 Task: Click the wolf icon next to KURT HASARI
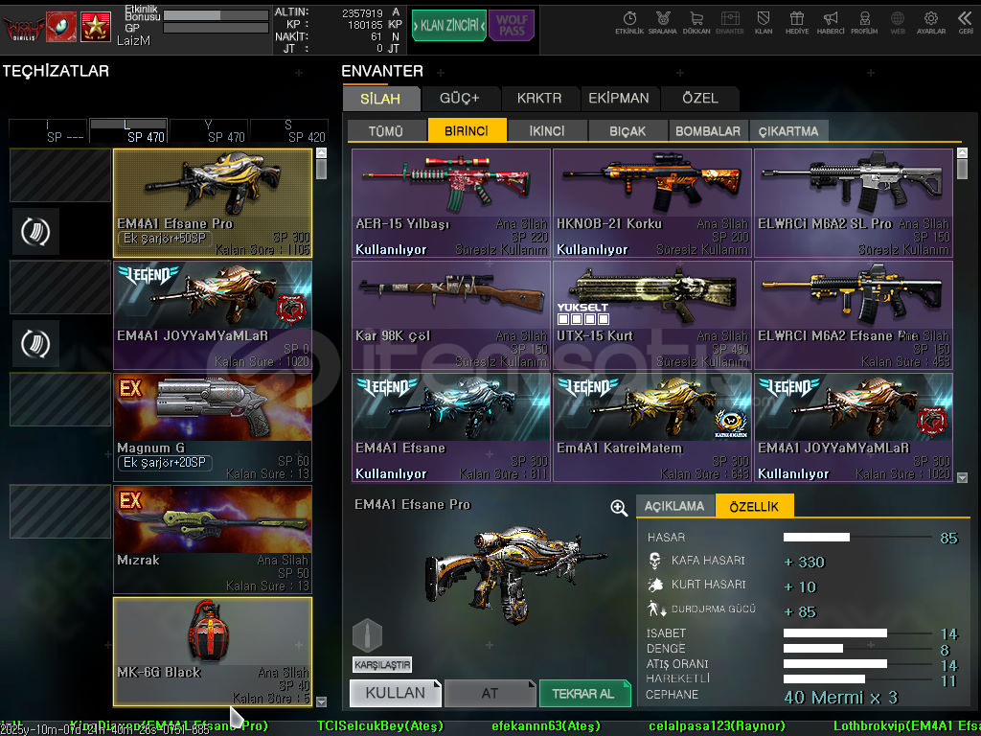(655, 585)
